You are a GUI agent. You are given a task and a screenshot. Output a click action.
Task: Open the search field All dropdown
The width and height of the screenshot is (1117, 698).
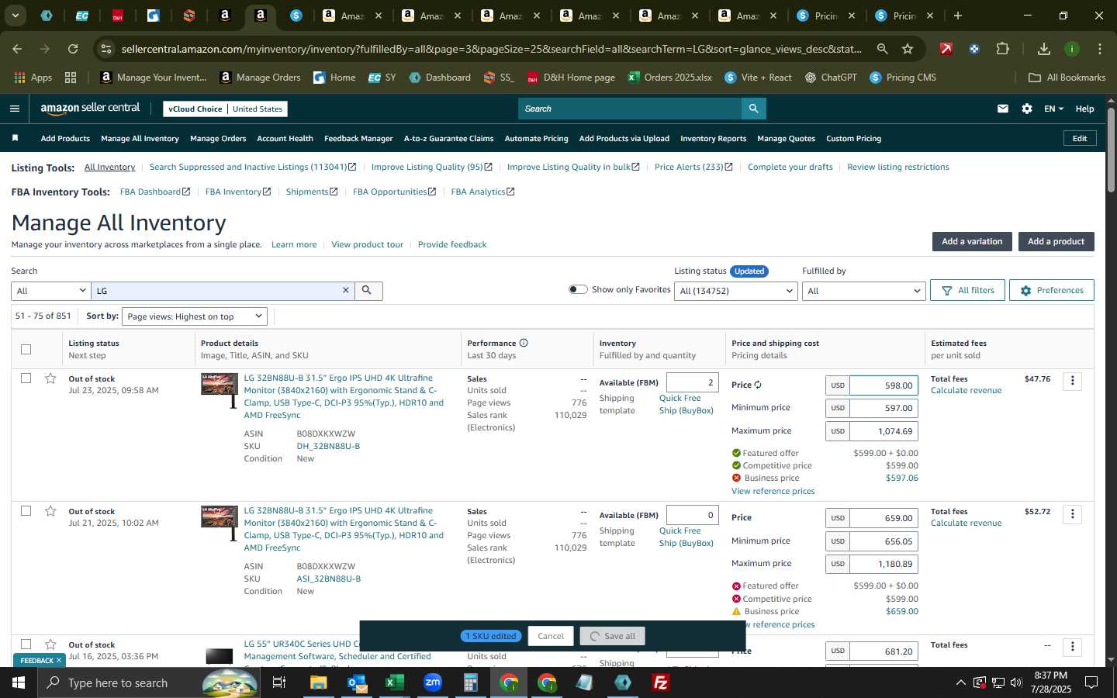coord(51,291)
